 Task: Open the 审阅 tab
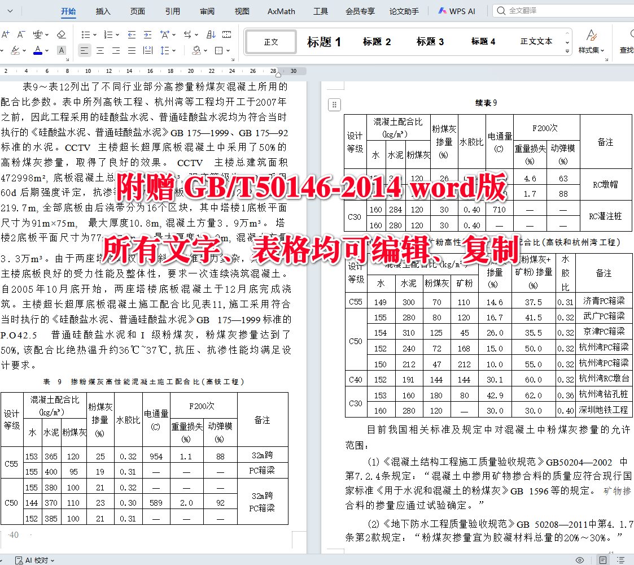click(207, 11)
